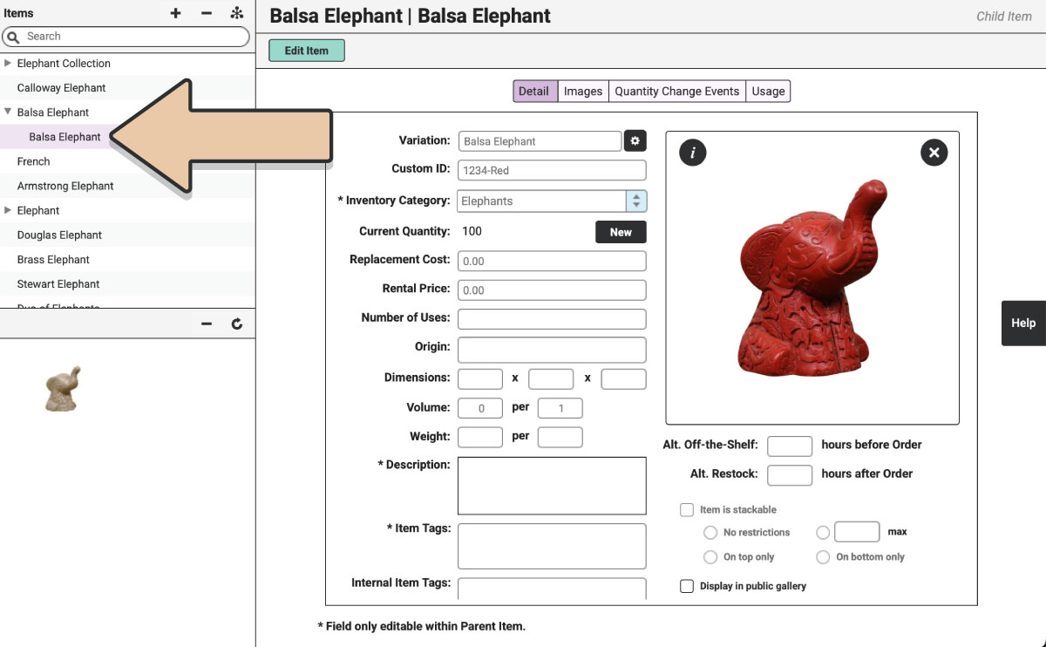Select French in the item list

click(x=127, y=161)
